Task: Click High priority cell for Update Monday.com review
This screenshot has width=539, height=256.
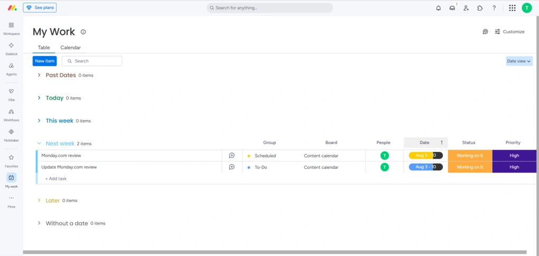Action: [514, 167]
